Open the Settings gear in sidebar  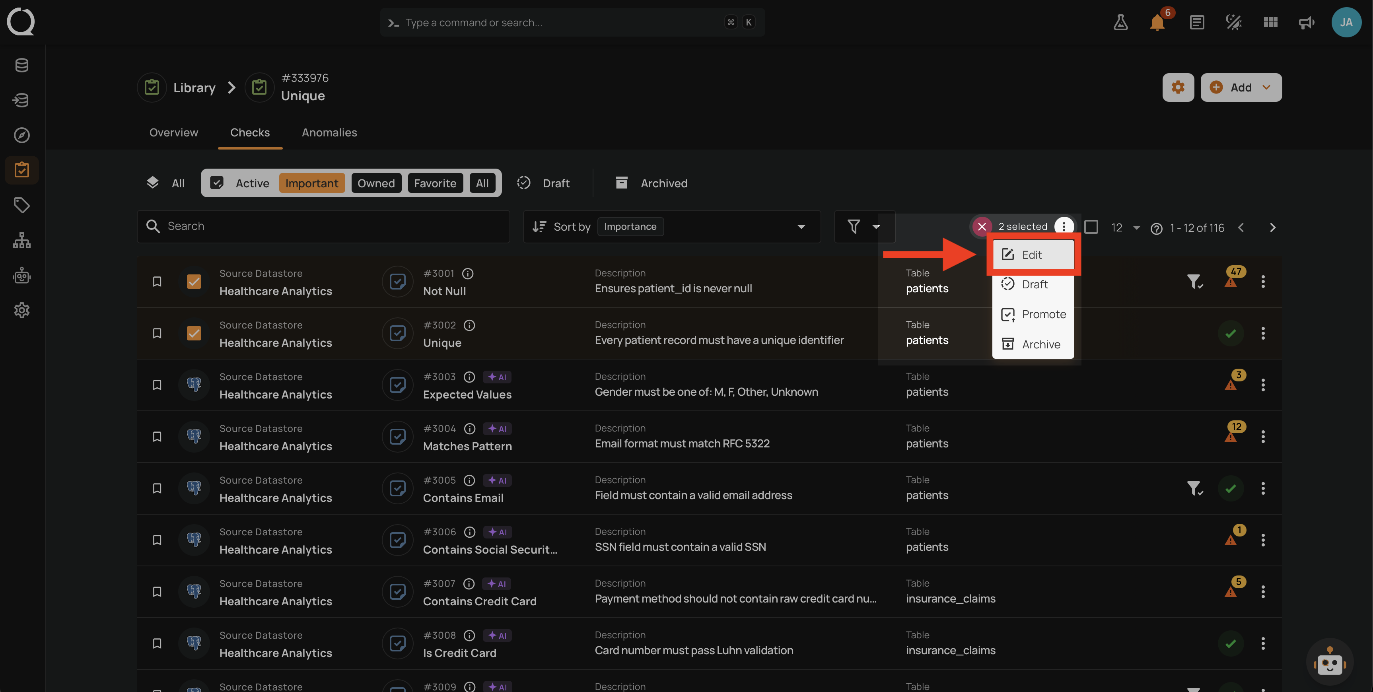[x=21, y=310]
